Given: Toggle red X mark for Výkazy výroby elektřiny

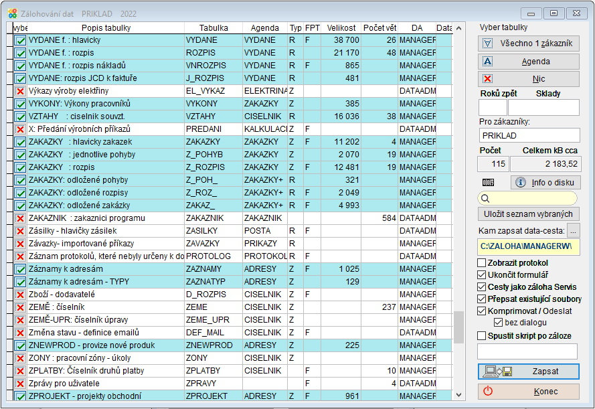Looking at the screenshot, I should click(20, 91).
